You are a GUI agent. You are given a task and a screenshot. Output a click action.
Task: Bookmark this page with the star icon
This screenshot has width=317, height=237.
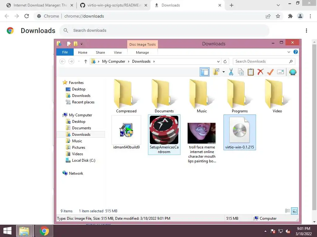pos(278,16)
